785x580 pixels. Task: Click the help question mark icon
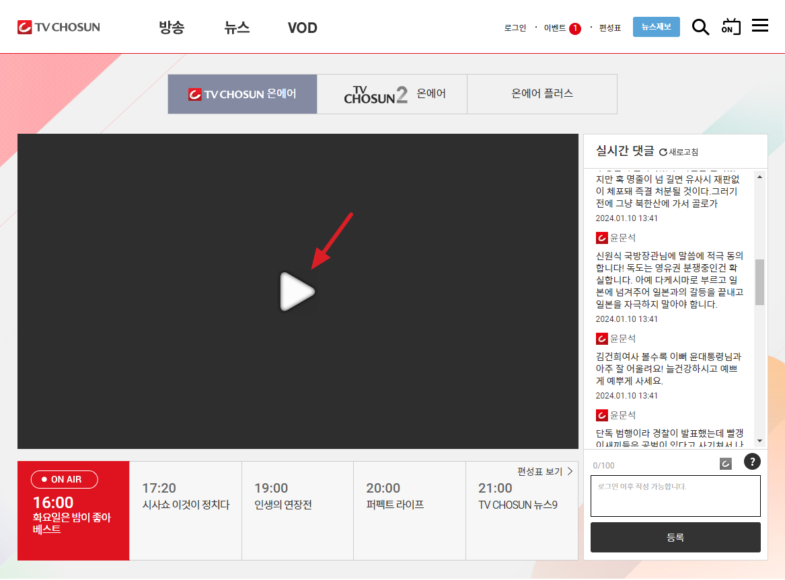point(752,461)
